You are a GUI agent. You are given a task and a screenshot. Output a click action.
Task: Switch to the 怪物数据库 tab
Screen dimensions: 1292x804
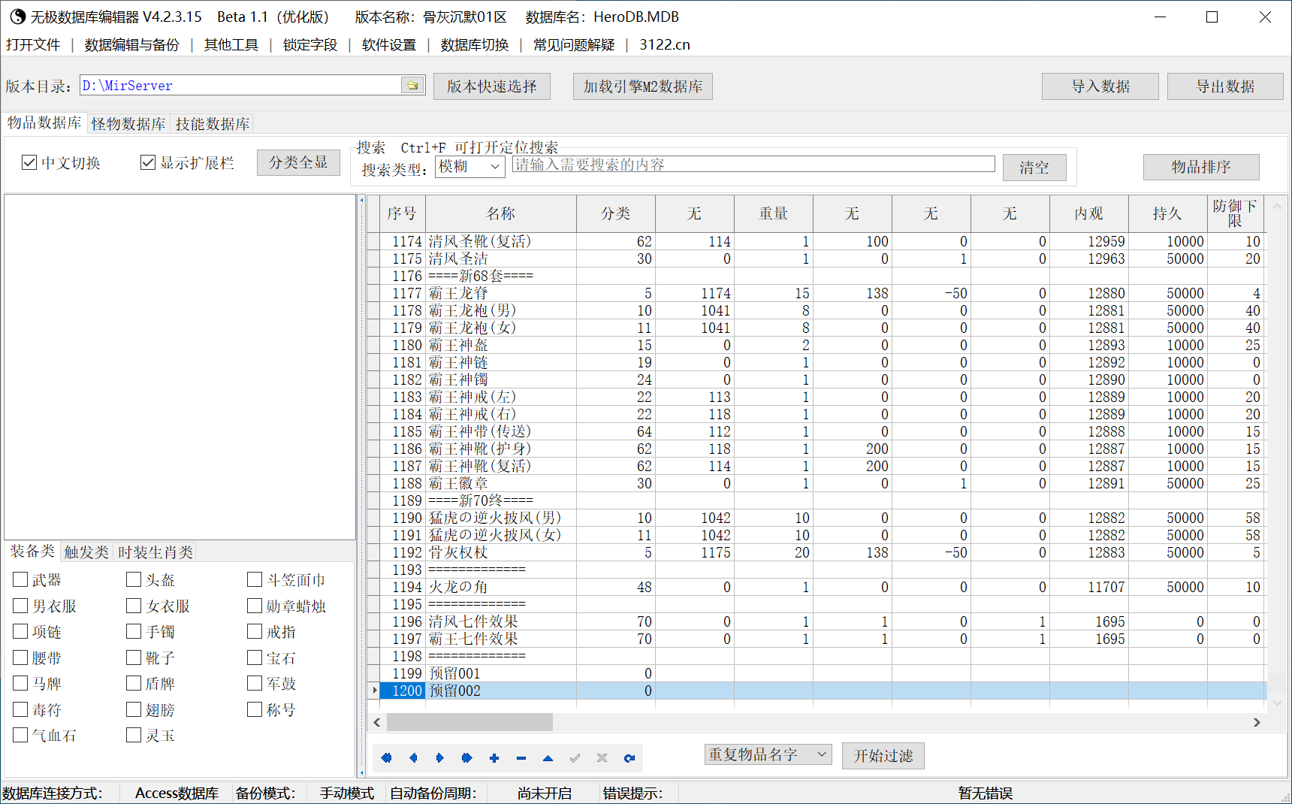pyautogui.click(x=128, y=124)
